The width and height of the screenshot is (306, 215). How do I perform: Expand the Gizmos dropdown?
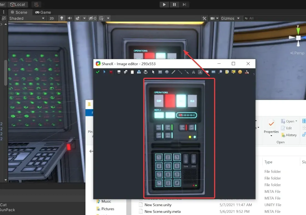pos(230,18)
